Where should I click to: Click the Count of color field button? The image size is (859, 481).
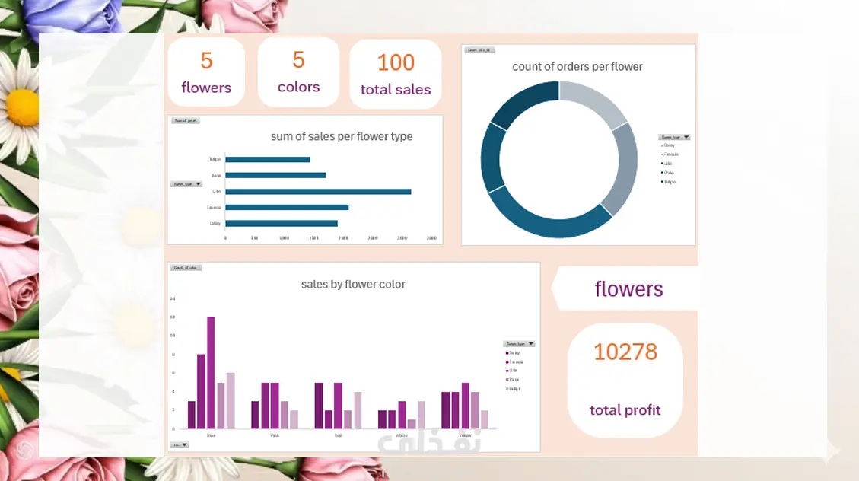pos(186,268)
